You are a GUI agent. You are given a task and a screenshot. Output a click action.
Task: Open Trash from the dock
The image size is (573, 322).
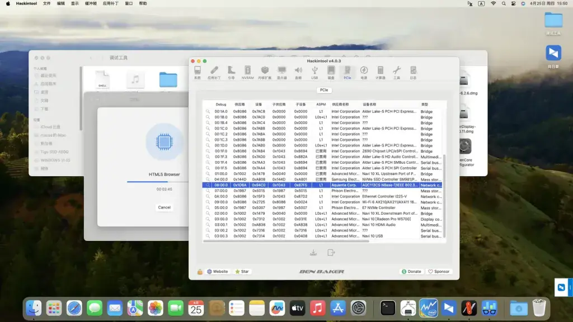[539, 308]
